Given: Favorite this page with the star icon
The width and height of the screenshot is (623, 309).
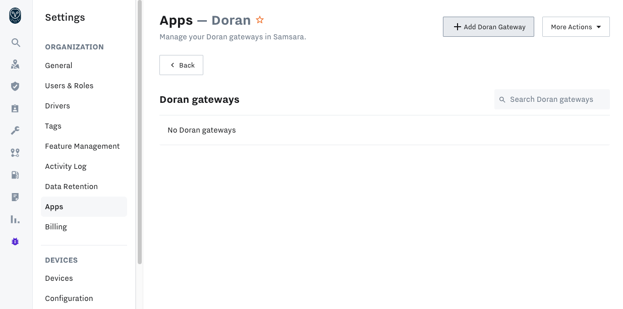Looking at the screenshot, I should pyautogui.click(x=260, y=20).
